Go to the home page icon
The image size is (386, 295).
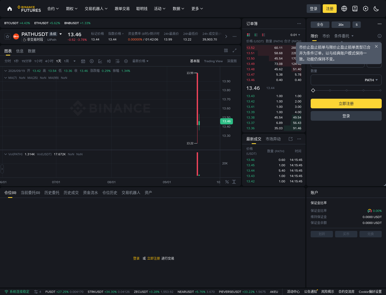point(10,9)
